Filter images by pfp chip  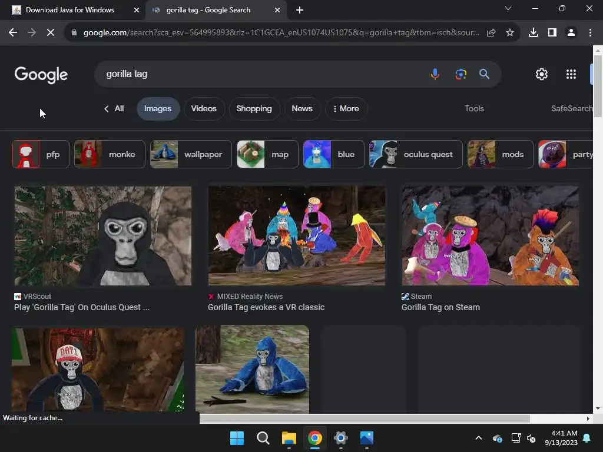[x=41, y=154]
